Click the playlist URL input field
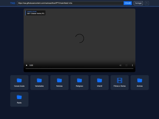The image size is (159, 119). tap(70, 3)
